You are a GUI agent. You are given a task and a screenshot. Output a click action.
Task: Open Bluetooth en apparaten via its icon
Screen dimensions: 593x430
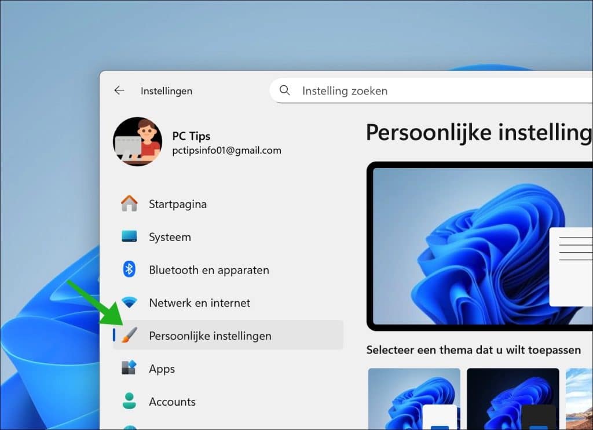[129, 269]
